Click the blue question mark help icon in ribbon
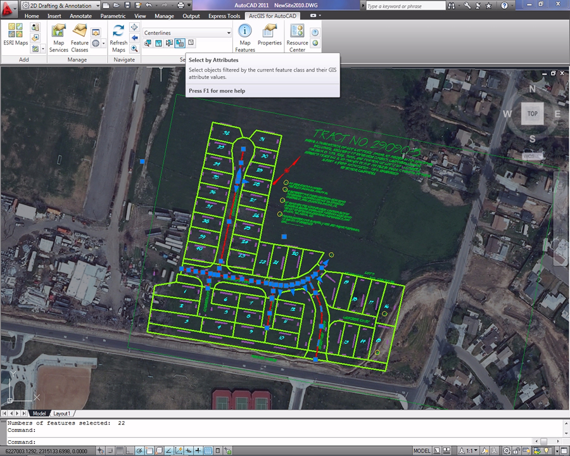Viewport: 570px width, 456px height. tap(315, 32)
